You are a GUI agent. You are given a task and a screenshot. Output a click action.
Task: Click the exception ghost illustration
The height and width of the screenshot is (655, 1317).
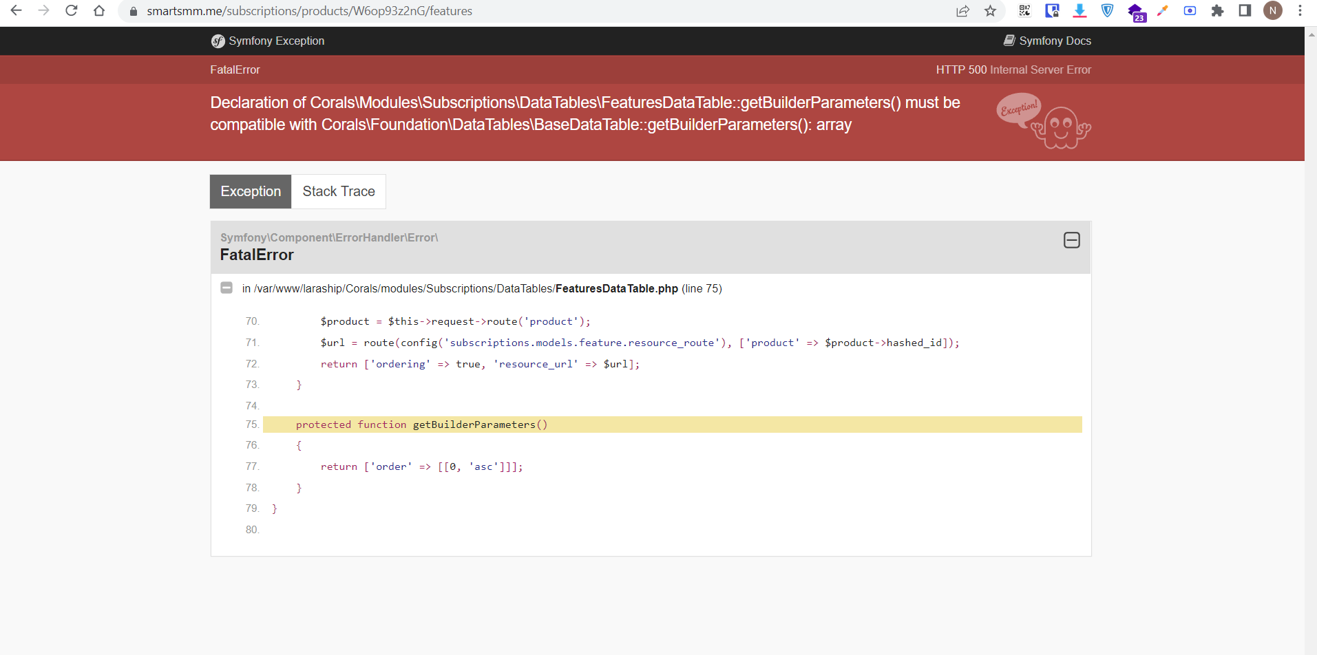coord(1044,121)
